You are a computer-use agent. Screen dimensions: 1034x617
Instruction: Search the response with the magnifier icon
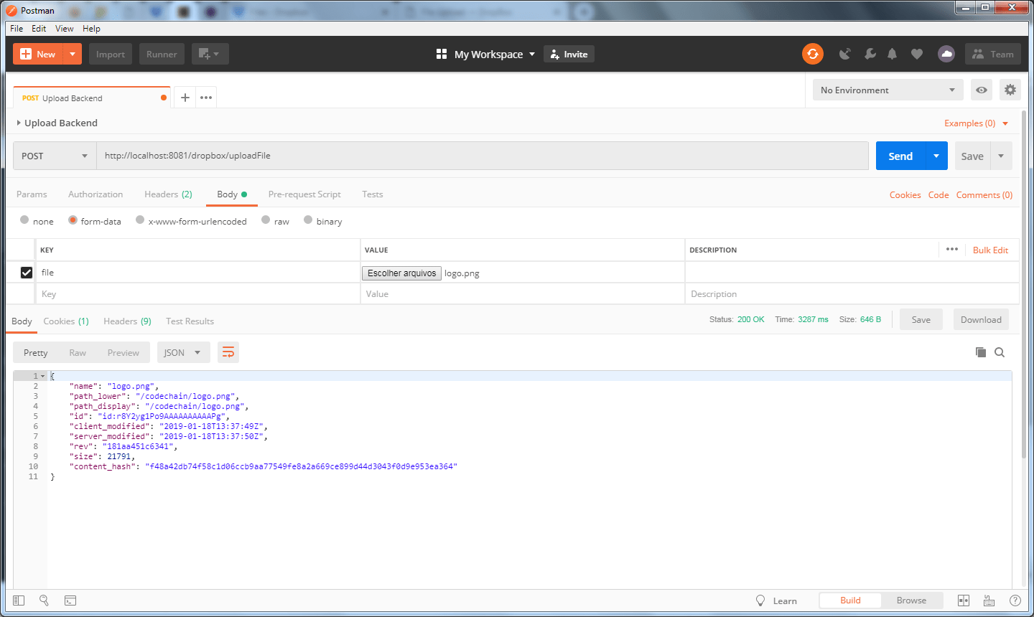tap(1000, 352)
